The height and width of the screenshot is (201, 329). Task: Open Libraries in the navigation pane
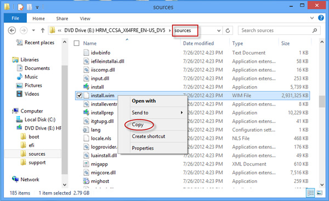pyautogui.click(x=30, y=60)
